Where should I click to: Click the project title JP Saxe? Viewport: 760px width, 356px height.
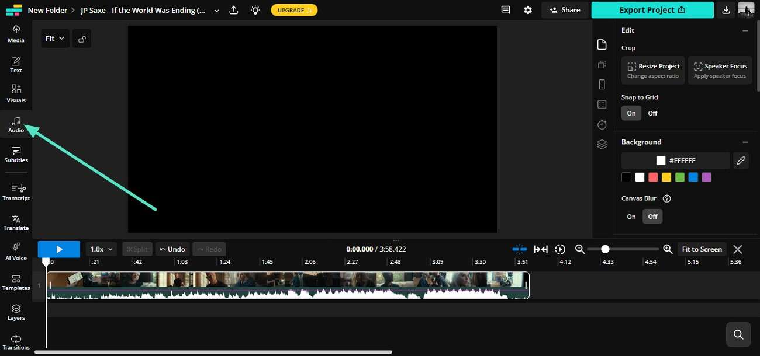[x=143, y=10]
